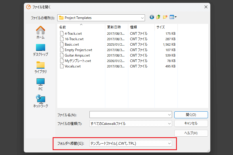Screen dimensions: 233x155
Task: Select ホーム in the places sidebar
Action: point(40,32)
